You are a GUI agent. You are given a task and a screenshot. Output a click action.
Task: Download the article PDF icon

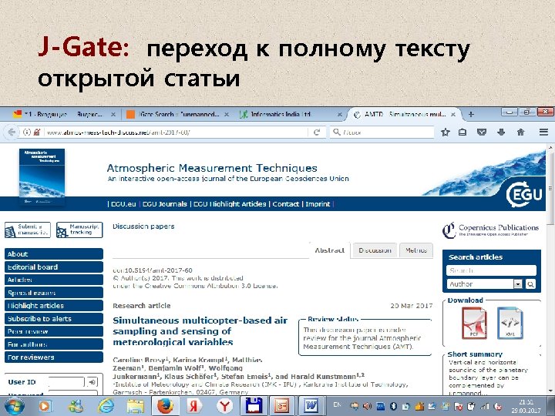click(474, 324)
